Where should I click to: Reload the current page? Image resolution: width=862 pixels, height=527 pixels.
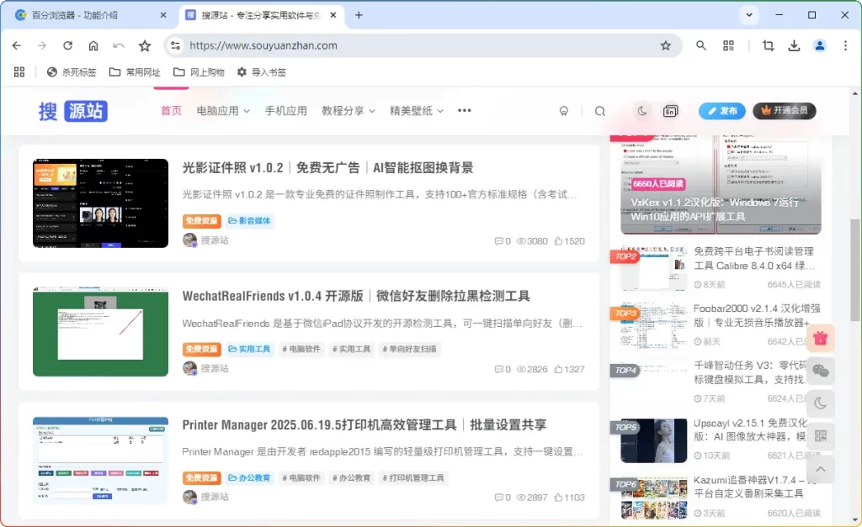[67, 45]
